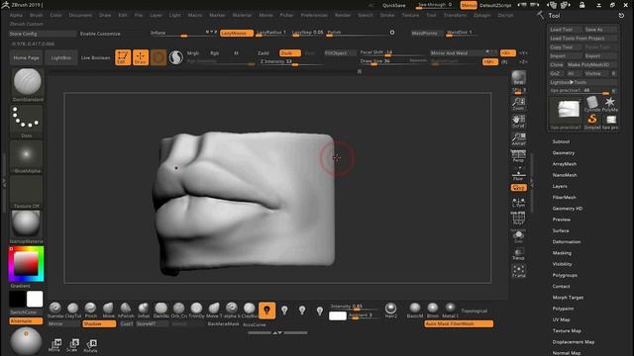
Task: Select the Cylinder tool thumbnail
Action: coord(592,104)
